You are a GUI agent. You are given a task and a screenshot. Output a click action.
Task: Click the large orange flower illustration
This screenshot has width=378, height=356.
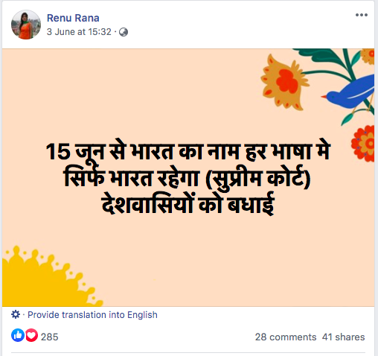pyautogui.click(x=284, y=82)
